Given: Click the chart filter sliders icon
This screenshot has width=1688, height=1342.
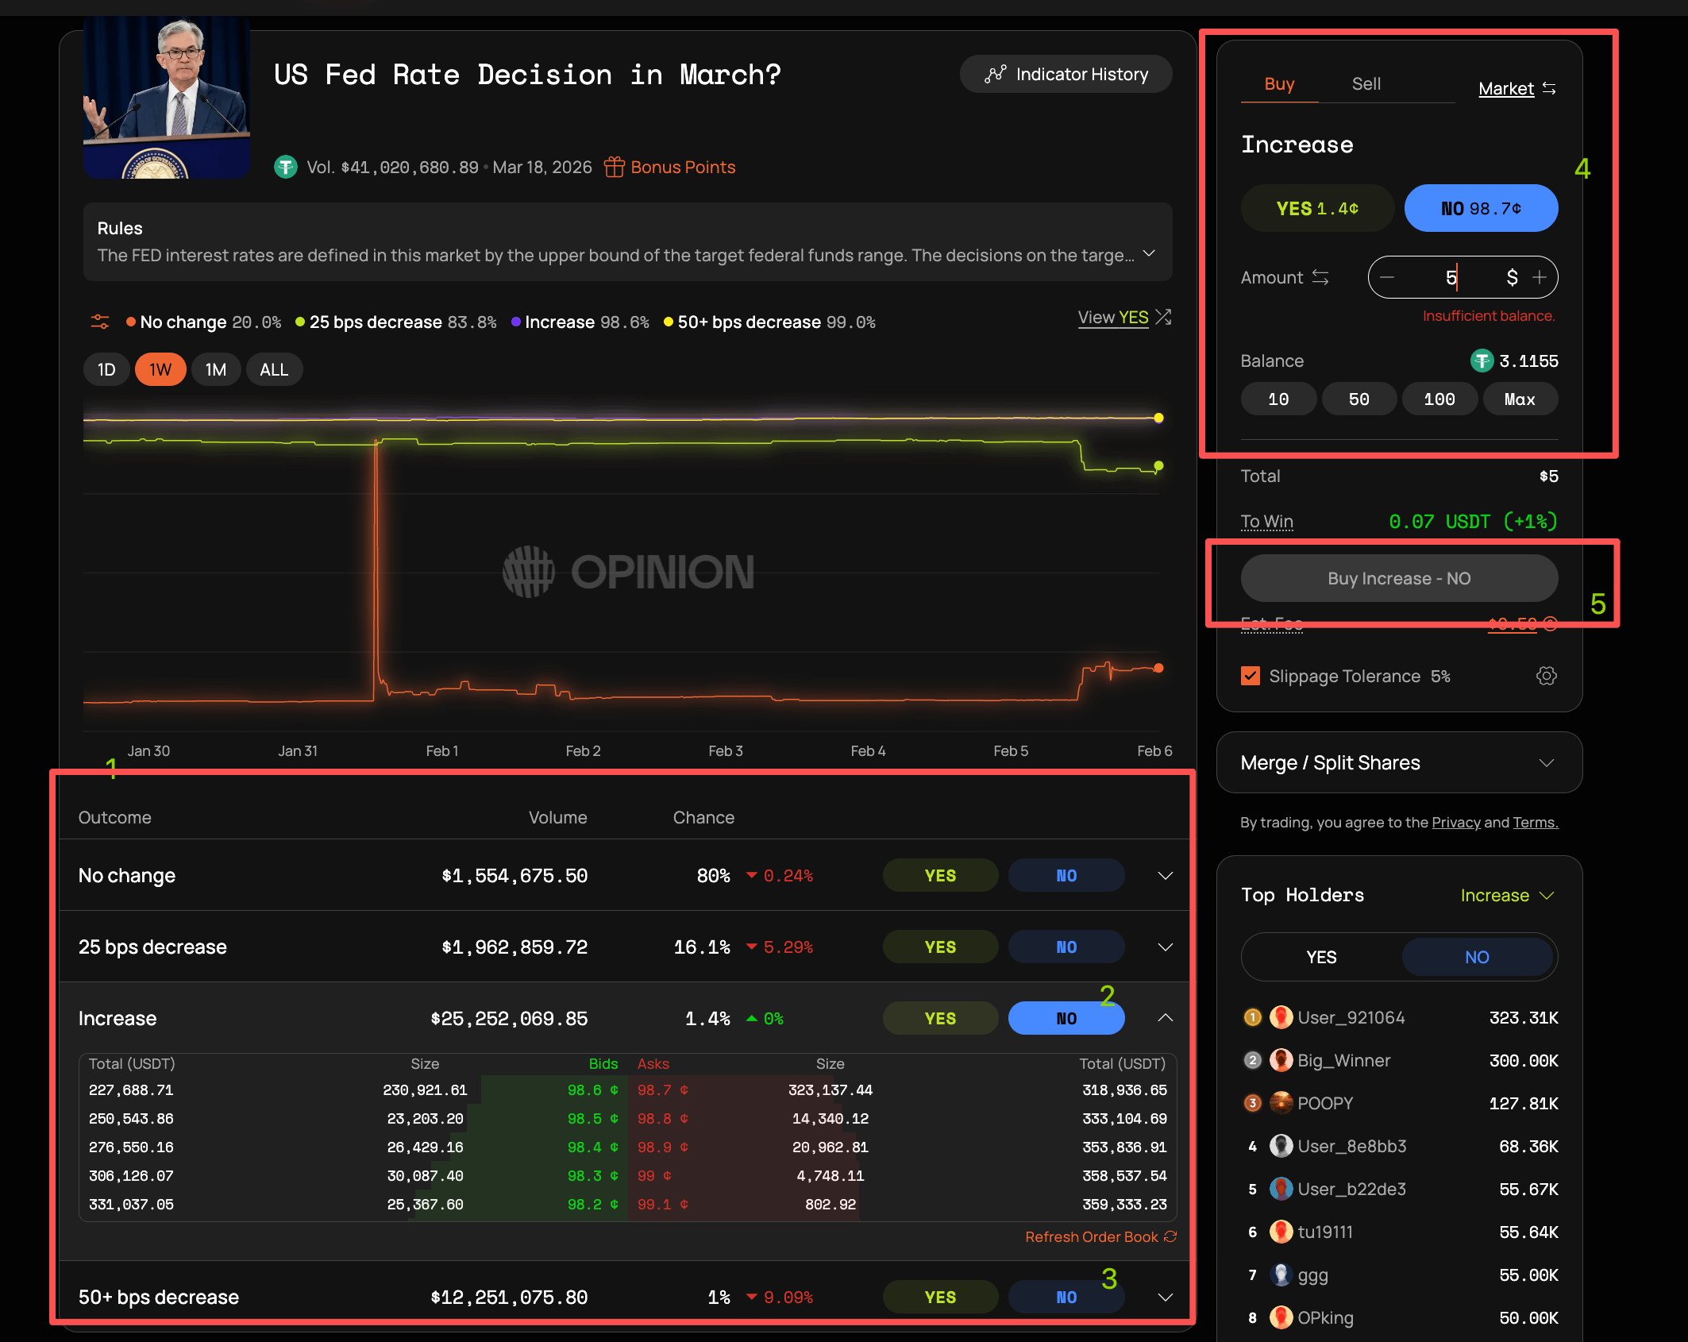Looking at the screenshot, I should pos(100,322).
